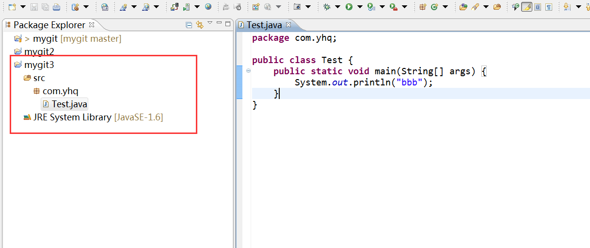Close the Test.java editor tab
Viewport: 590px width, 248px height.
click(x=288, y=24)
